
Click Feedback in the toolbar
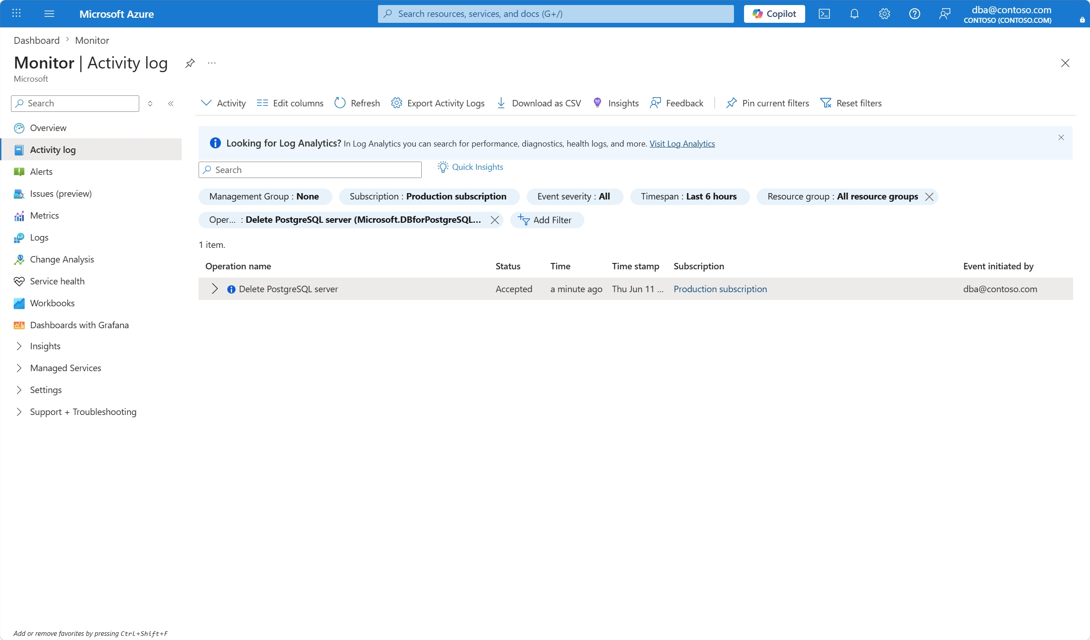point(676,103)
